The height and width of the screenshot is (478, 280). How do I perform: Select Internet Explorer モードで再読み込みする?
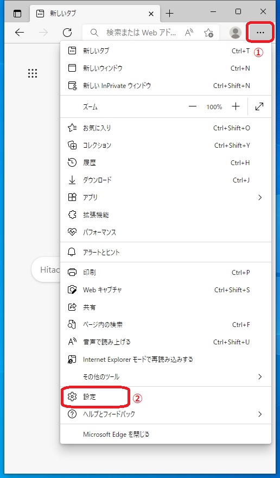(x=166, y=360)
